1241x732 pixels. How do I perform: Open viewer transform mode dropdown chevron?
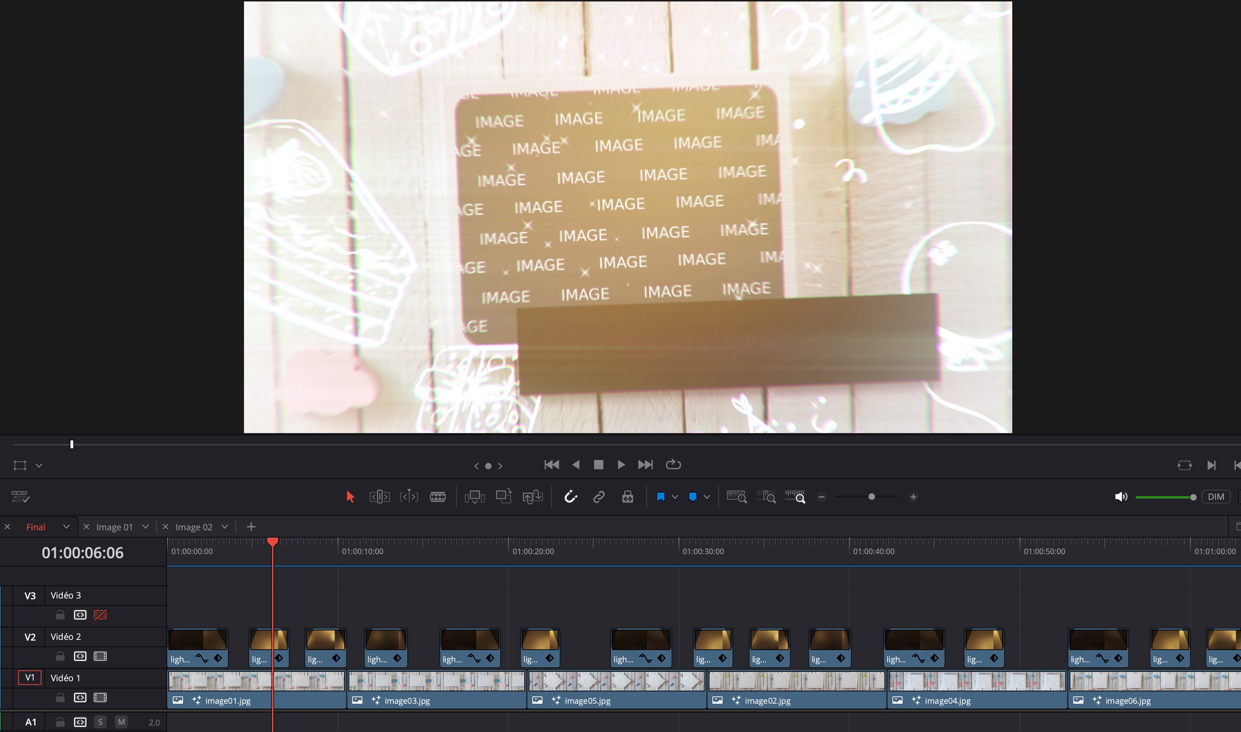(x=38, y=466)
